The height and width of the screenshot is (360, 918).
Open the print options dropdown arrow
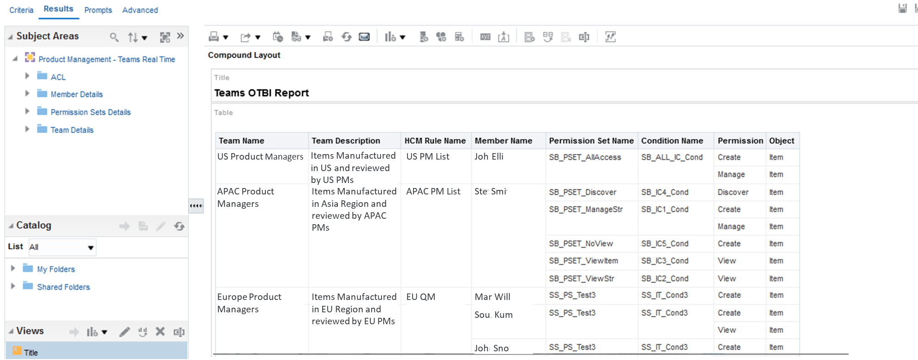225,37
